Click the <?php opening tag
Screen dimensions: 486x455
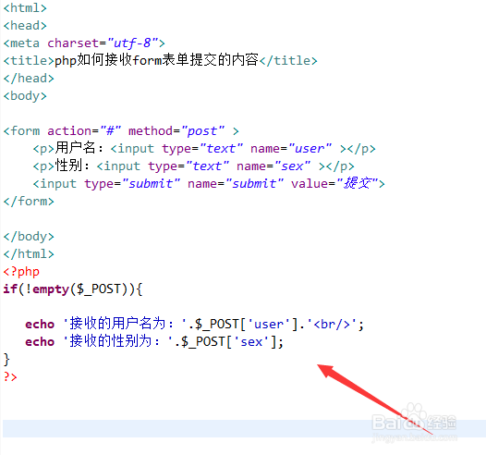21,272
